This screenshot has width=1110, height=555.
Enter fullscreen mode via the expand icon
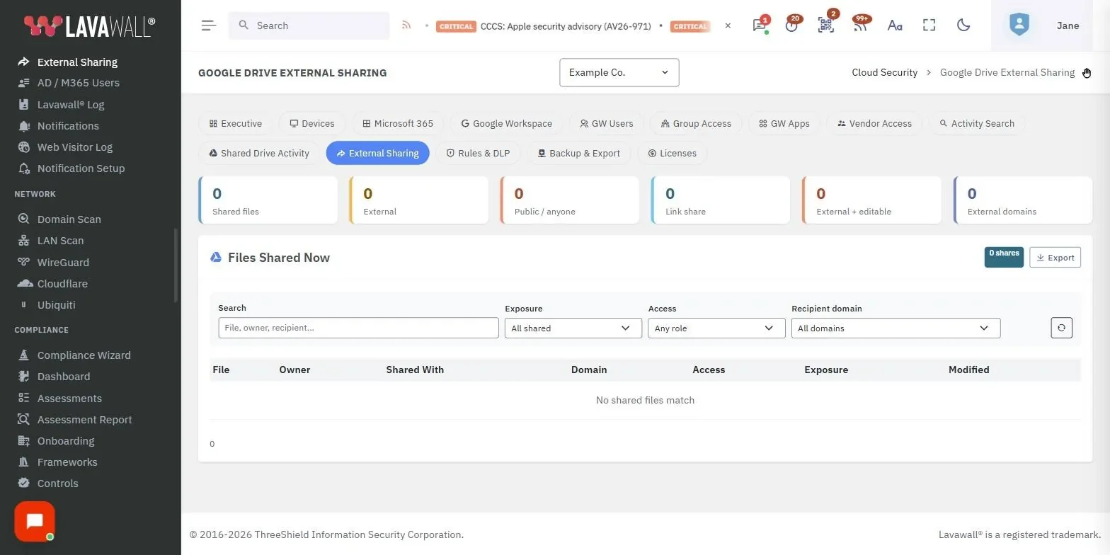tap(929, 25)
